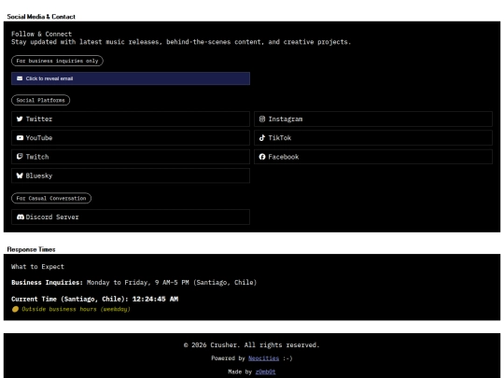Go to the Twitch channel link
Image resolution: width=504 pixels, height=378 pixels.
(x=131, y=157)
